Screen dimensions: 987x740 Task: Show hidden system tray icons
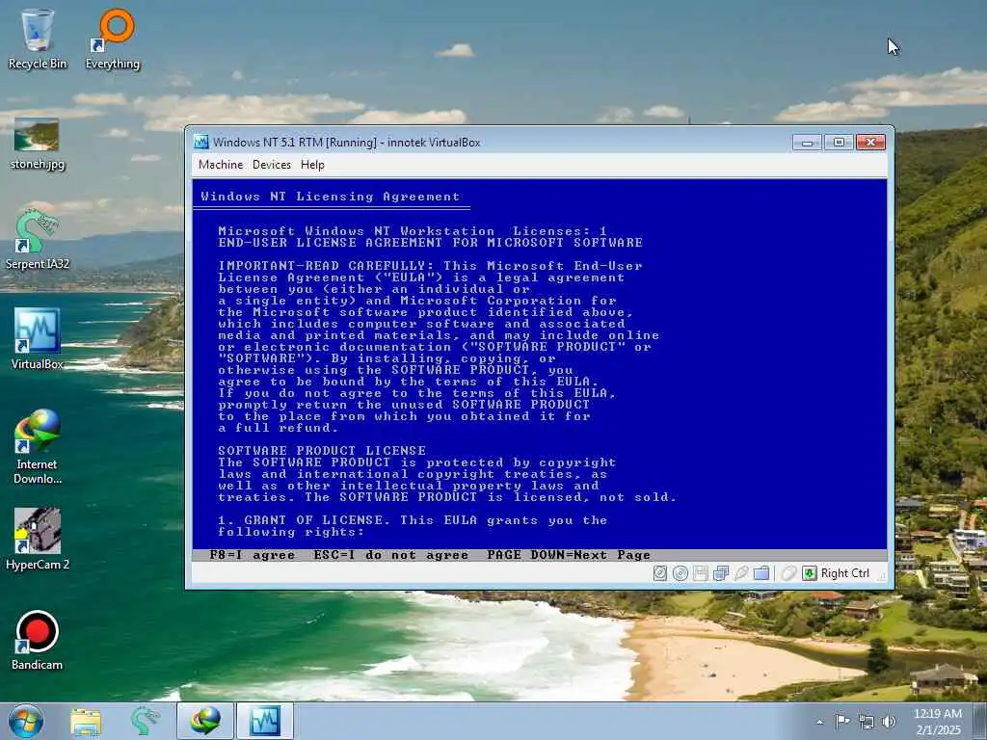(819, 723)
